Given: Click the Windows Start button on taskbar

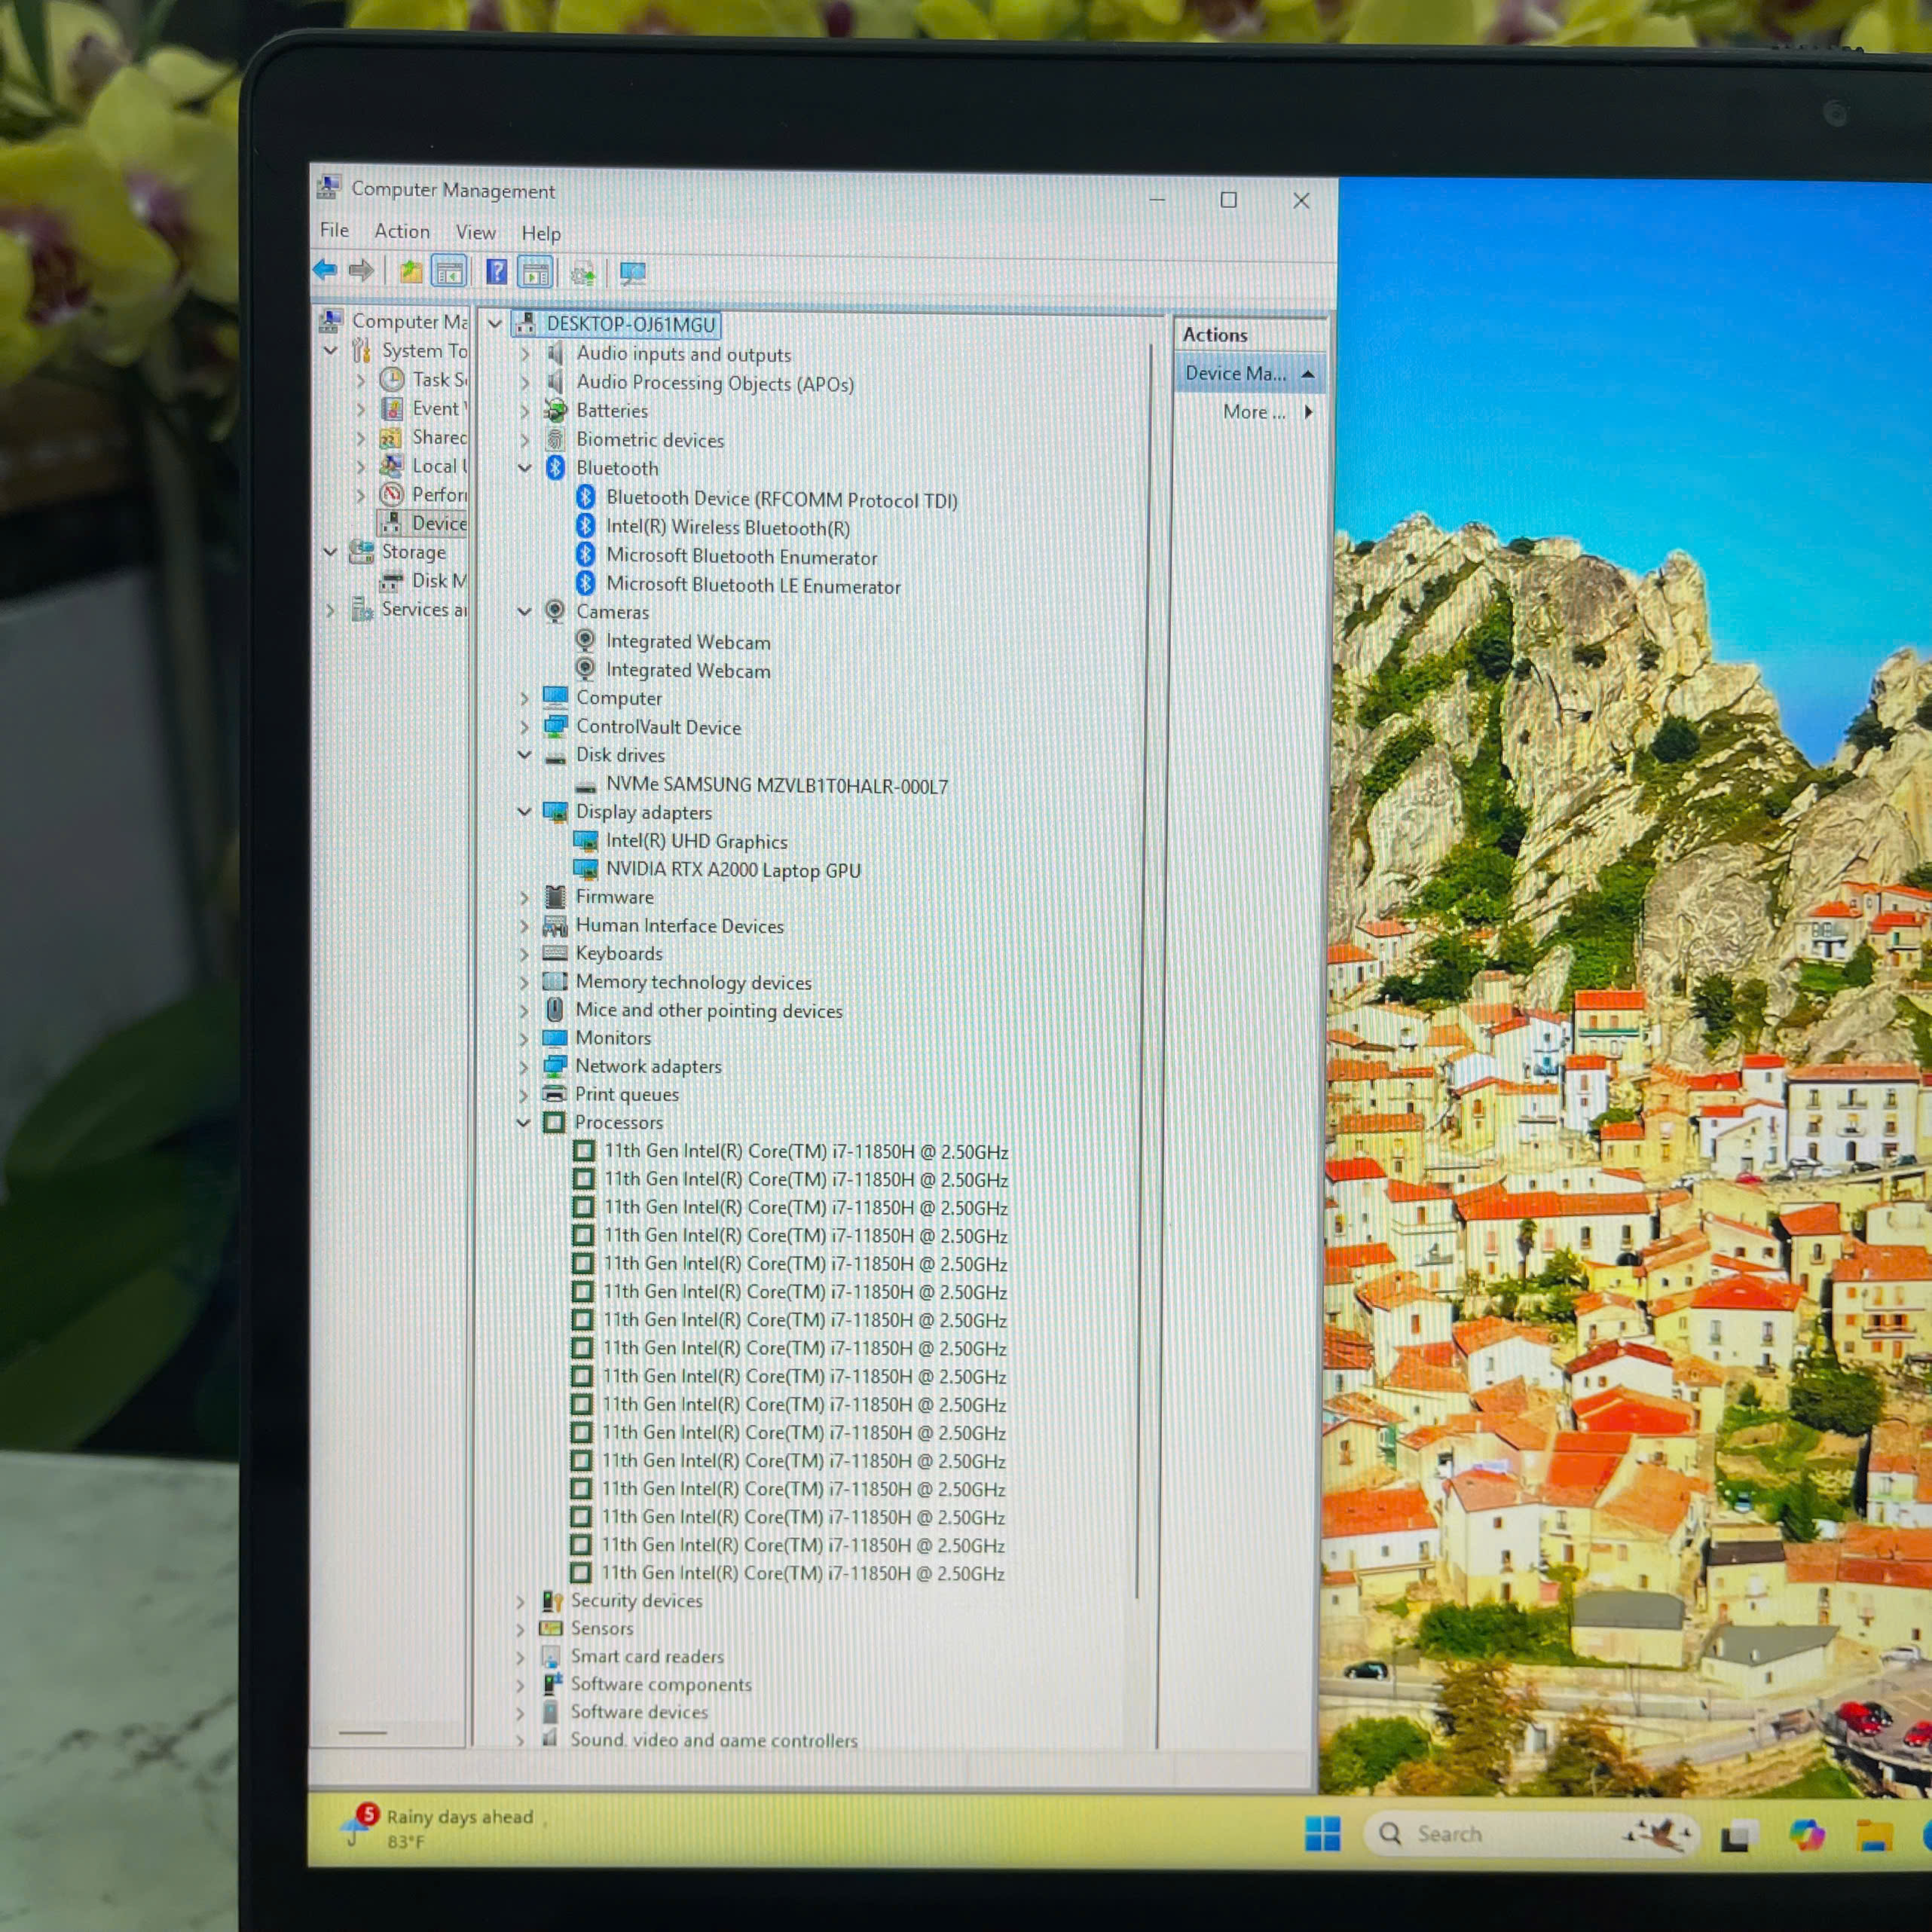Looking at the screenshot, I should [1322, 1834].
